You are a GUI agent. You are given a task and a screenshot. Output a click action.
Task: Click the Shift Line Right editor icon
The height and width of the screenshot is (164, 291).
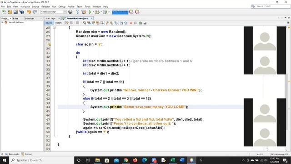[126, 23]
